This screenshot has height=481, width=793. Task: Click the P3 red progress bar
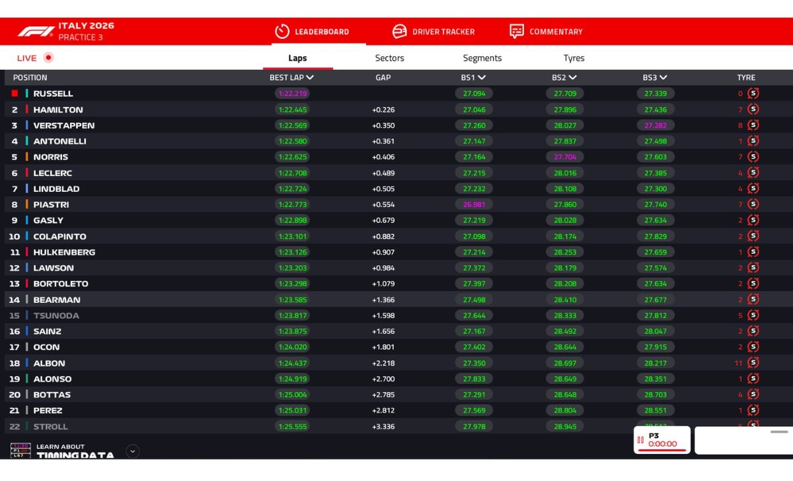point(661,451)
